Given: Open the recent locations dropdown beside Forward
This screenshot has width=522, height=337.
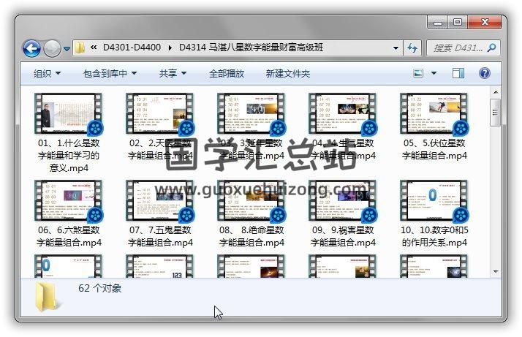Looking at the screenshot, I should point(67,49).
